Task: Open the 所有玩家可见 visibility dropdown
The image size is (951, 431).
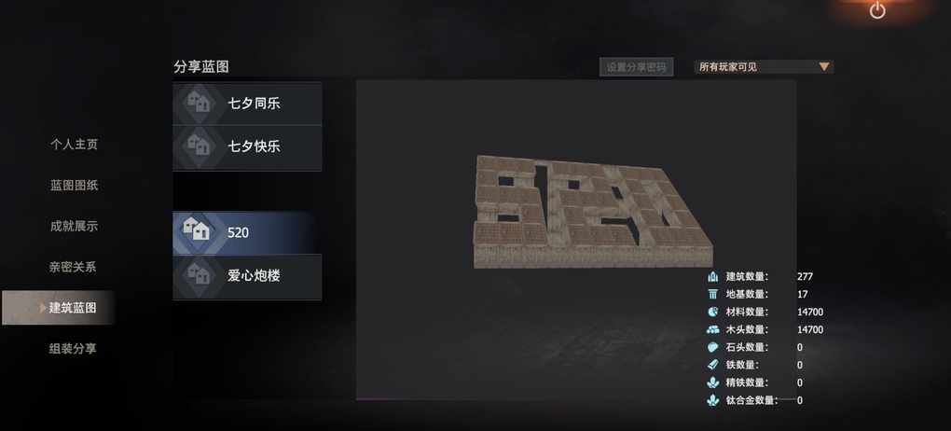Action: (x=764, y=67)
